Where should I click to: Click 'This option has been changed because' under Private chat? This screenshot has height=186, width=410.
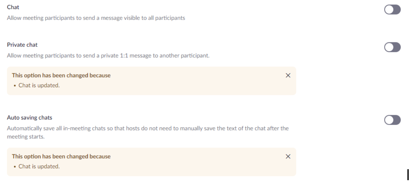(x=61, y=76)
